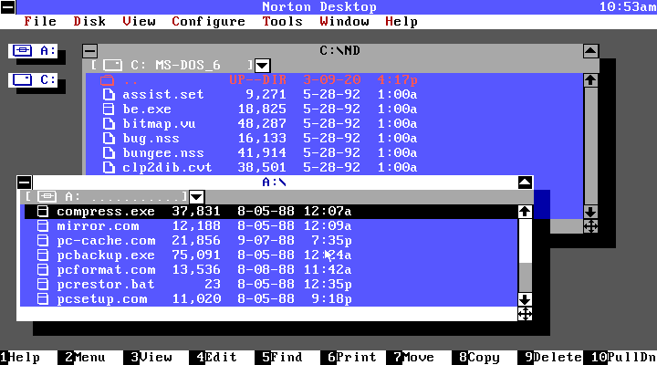Click the size value 75,091 of pcbackup.exe
The image size is (657, 365).
[196, 255]
